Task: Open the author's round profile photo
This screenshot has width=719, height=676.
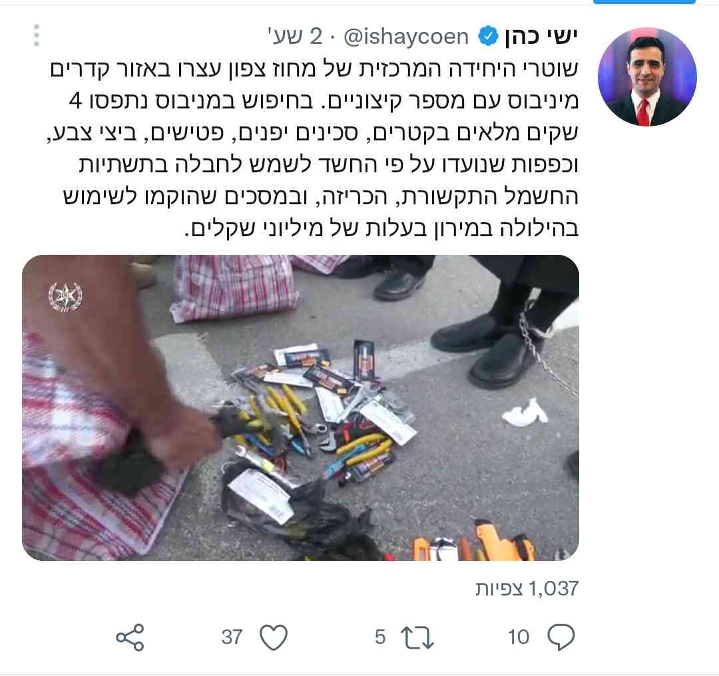Action: 647,77
